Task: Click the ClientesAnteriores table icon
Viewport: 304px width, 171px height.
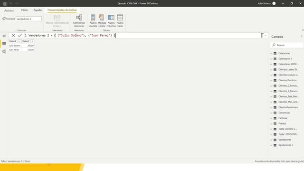Action: pyautogui.click(x=275, y=107)
